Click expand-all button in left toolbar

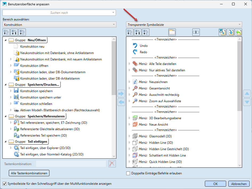pyautogui.click(x=22, y=32)
